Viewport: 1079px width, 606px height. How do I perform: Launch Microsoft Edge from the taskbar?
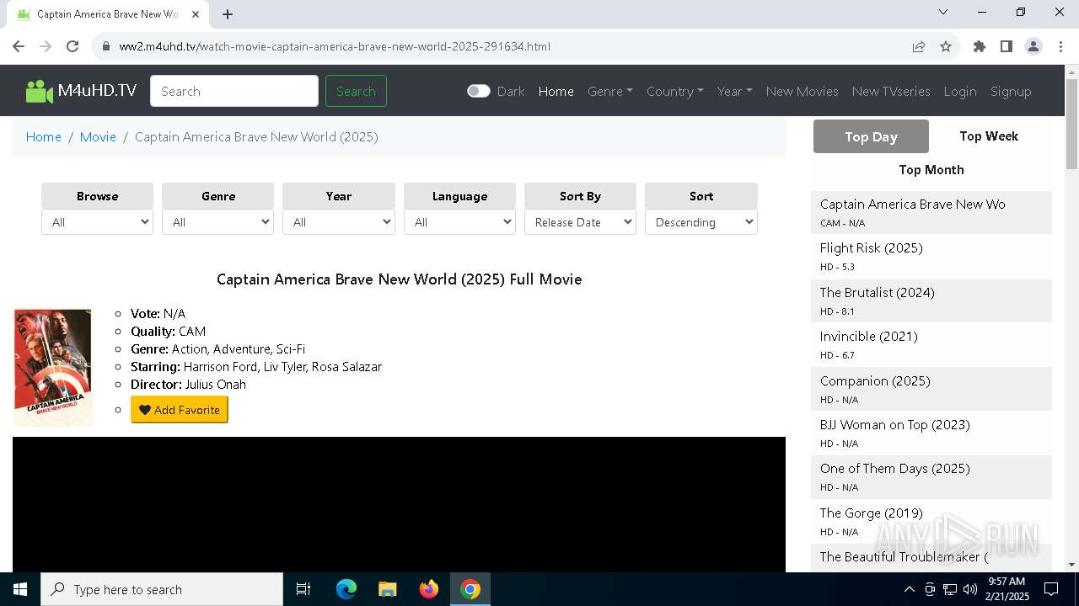346,589
